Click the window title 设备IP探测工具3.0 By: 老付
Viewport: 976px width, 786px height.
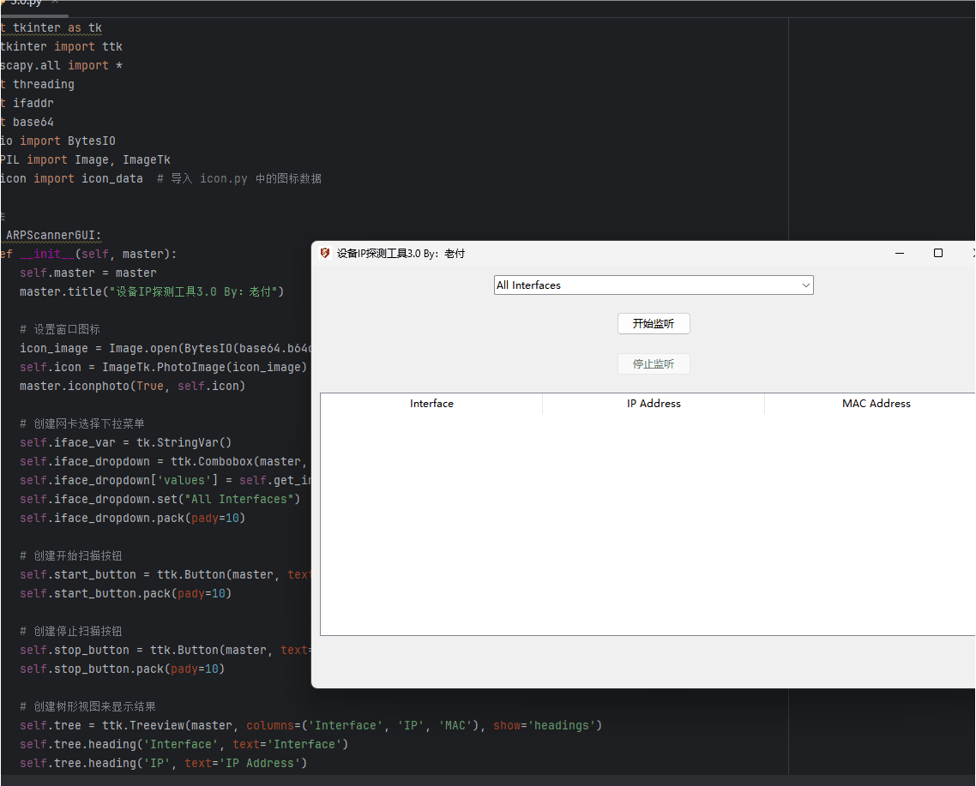click(x=401, y=254)
